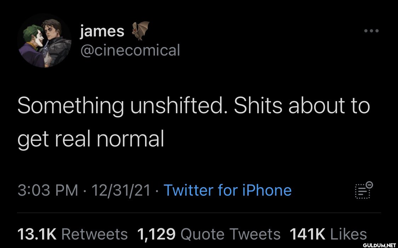Click the 12/31/21 date
Viewport: 398px width, 248px height.
(x=121, y=190)
